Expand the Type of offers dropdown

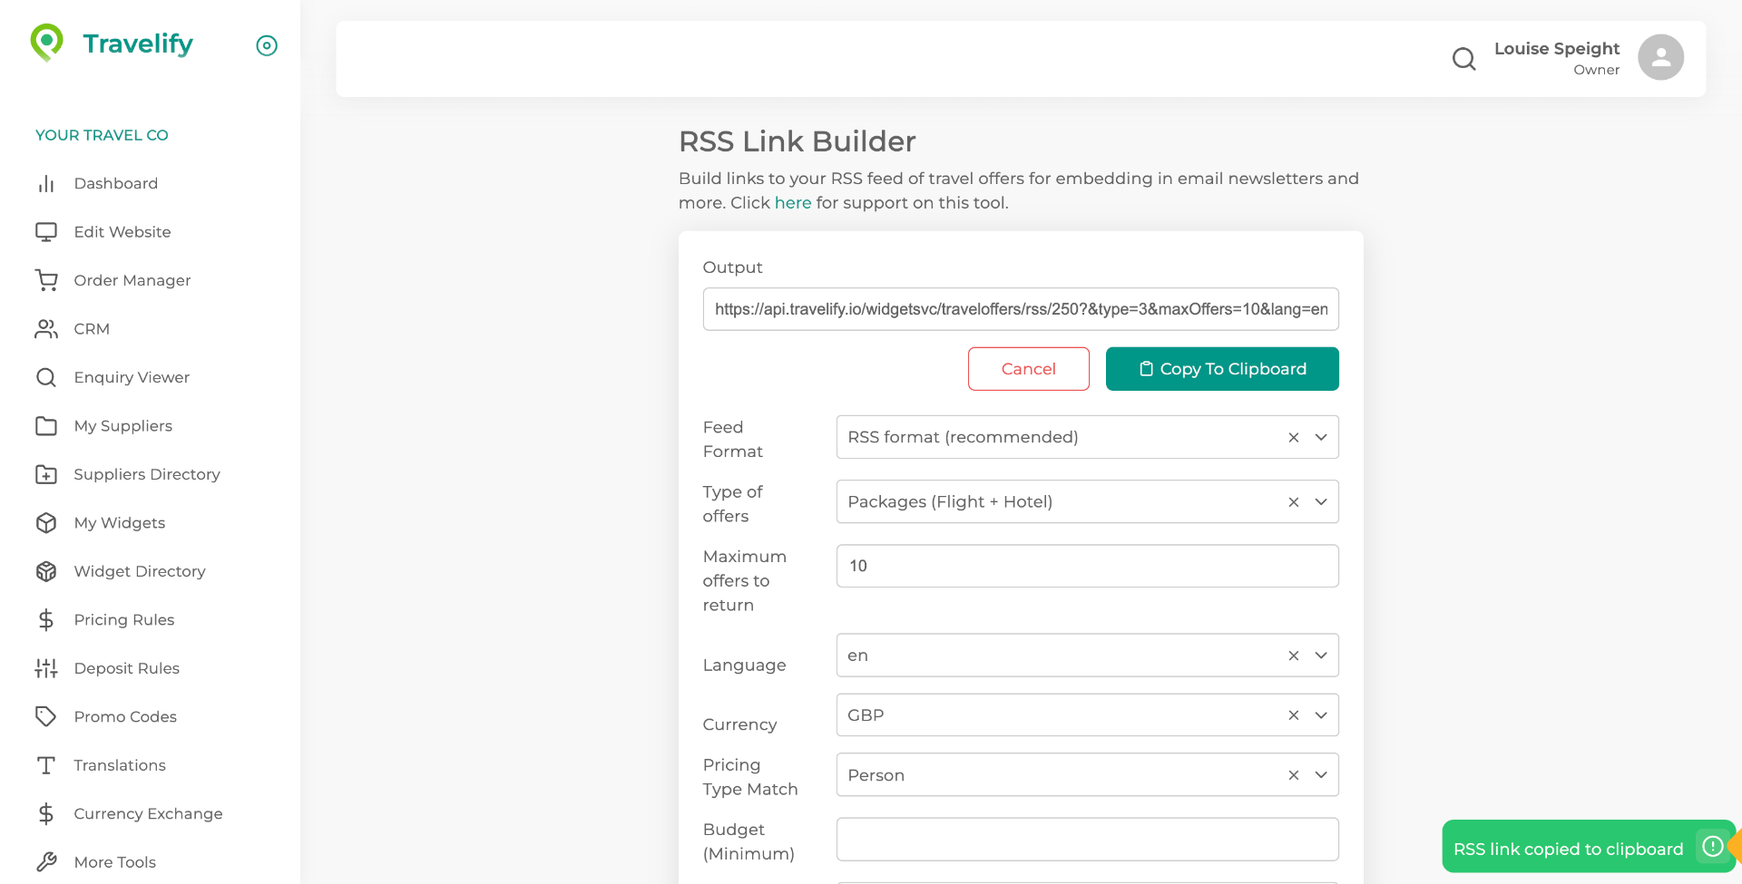(x=1320, y=501)
